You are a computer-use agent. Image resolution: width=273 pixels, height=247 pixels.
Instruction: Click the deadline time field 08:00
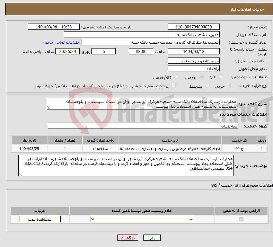pos(141,51)
